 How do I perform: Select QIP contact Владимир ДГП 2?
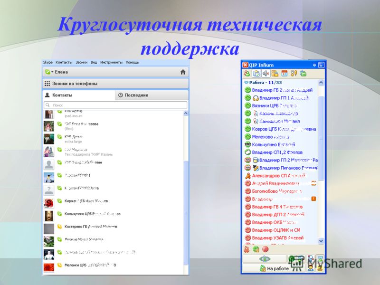(280, 215)
